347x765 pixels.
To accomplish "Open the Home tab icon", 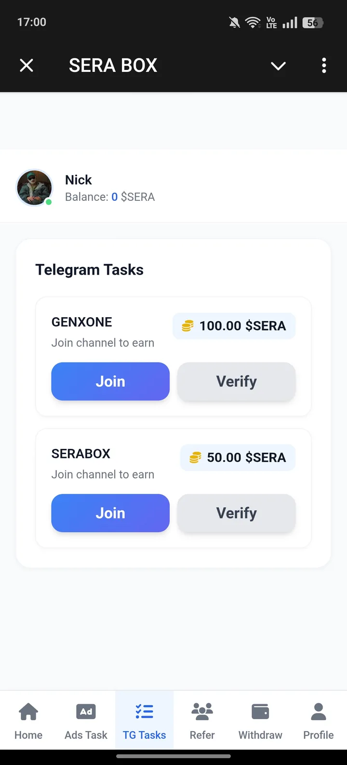I will point(28,711).
